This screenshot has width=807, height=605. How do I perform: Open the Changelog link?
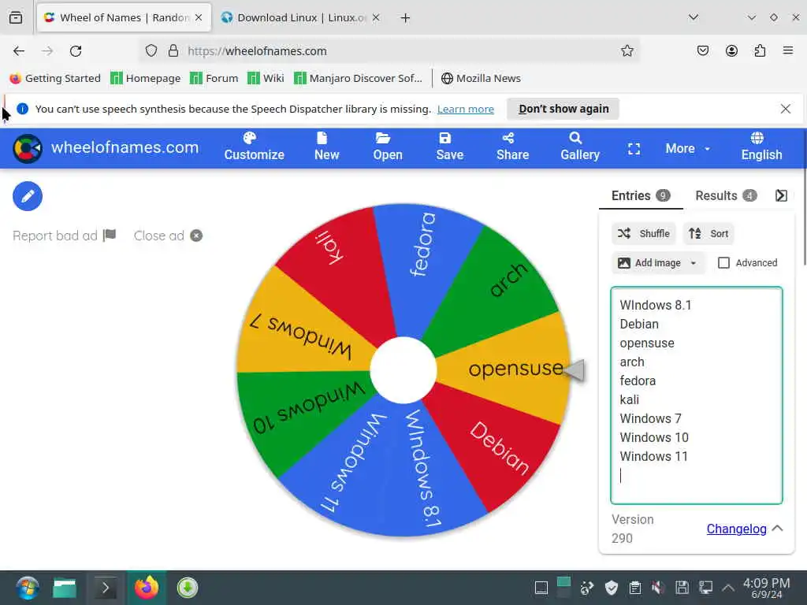coord(736,529)
